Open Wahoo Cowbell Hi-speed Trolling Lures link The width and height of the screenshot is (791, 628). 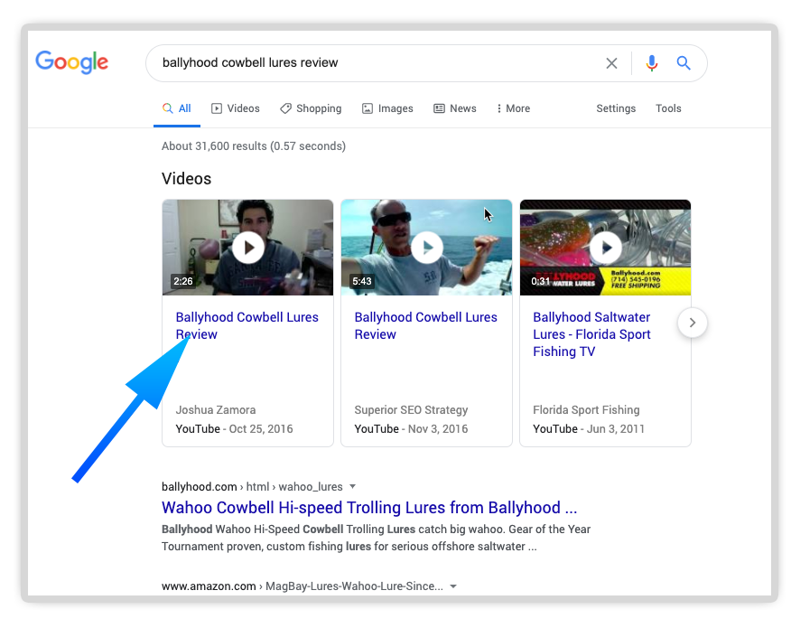[369, 507]
